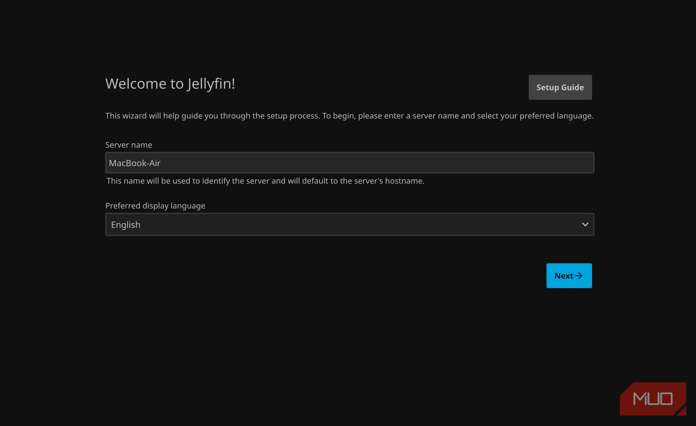Open the Setup Guide button

[x=560, y=87]
